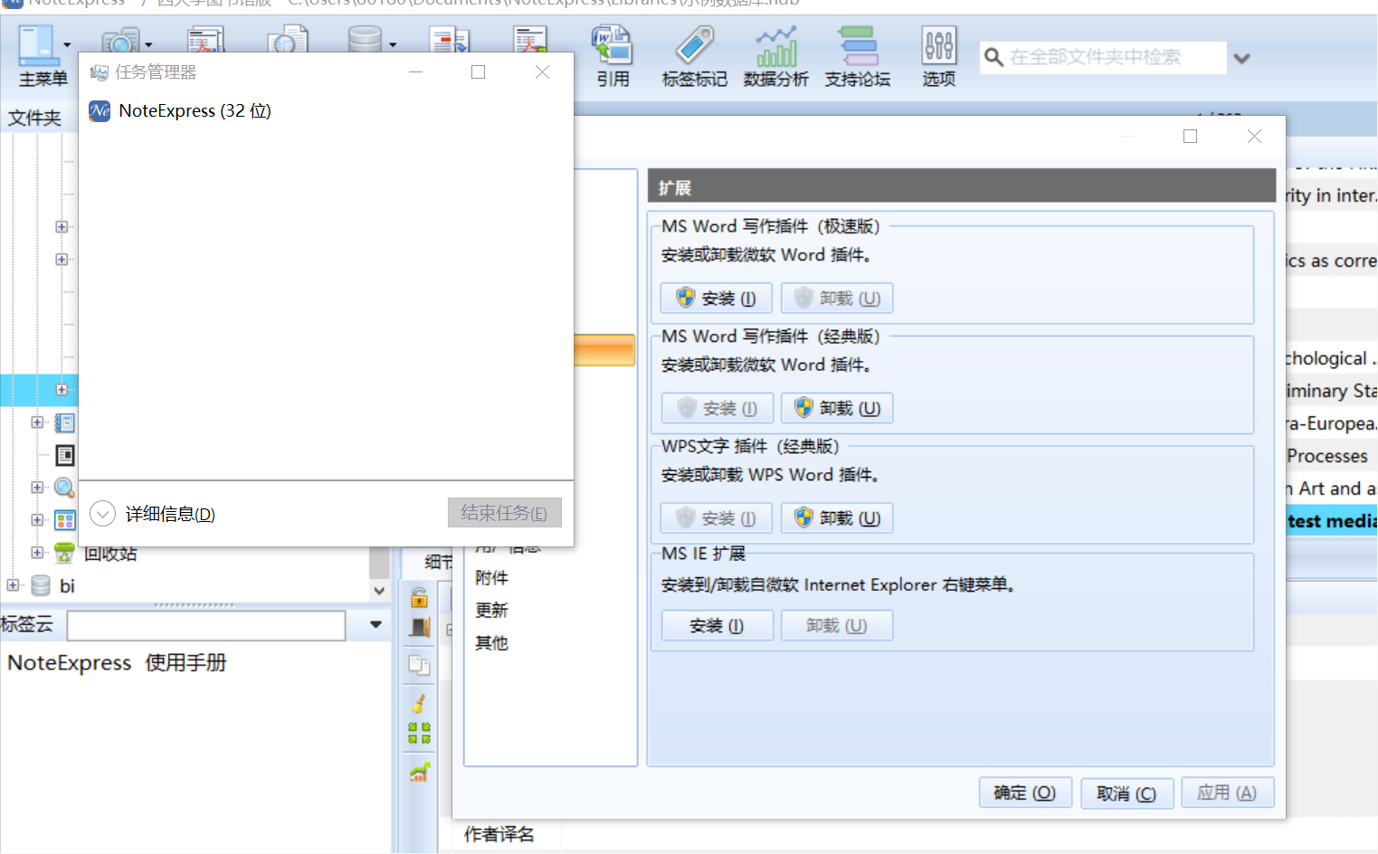Click the online search camera-magnifier toolbar icon
The width and height of the screenshot is (1378, 854).
tap(119, 41)
